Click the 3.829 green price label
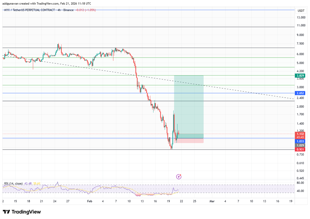Viewport: 310px width, 219px height. [300, 75]
